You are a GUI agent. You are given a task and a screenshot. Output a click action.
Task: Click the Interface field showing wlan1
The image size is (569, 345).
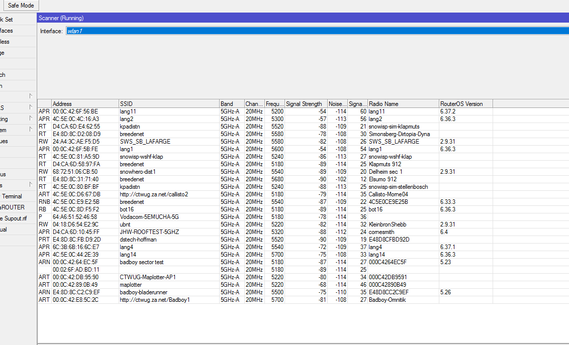pyautogui.click(x=317, y=31)
